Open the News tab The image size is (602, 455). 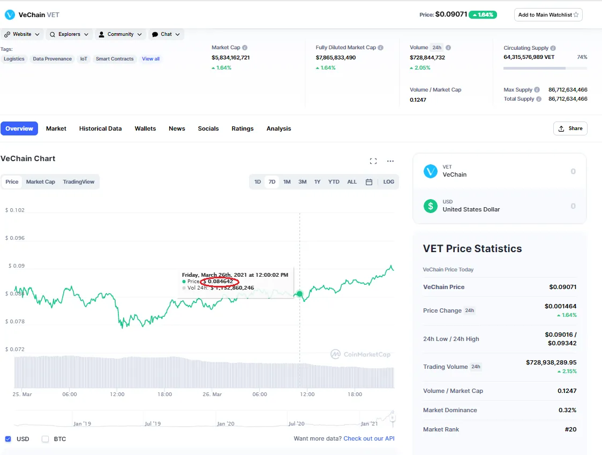click(x=177, y=128)
